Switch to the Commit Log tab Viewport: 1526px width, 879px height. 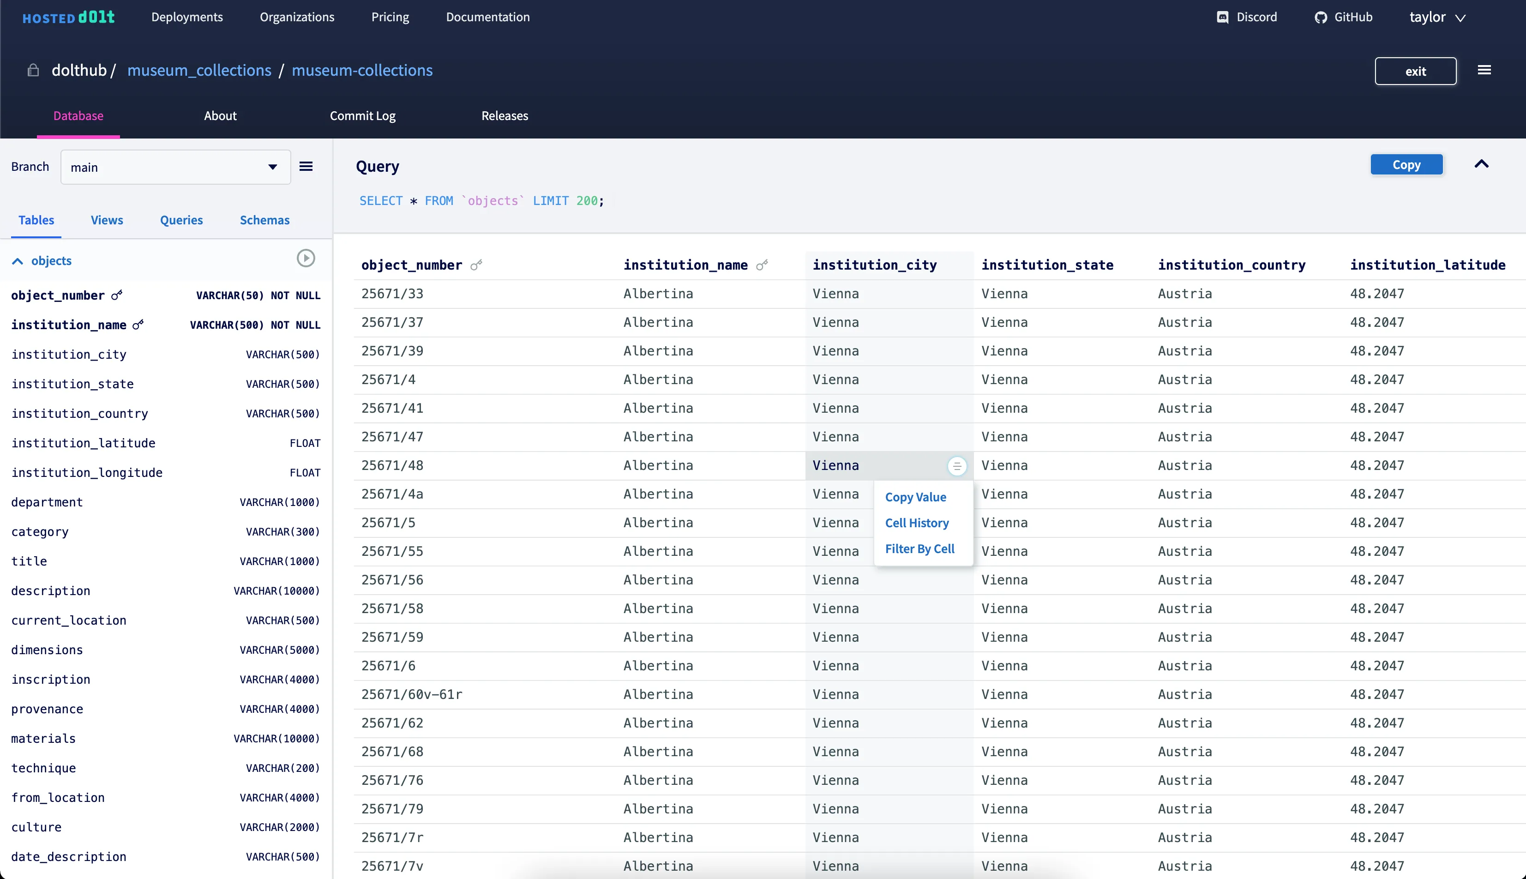(362, 115)
